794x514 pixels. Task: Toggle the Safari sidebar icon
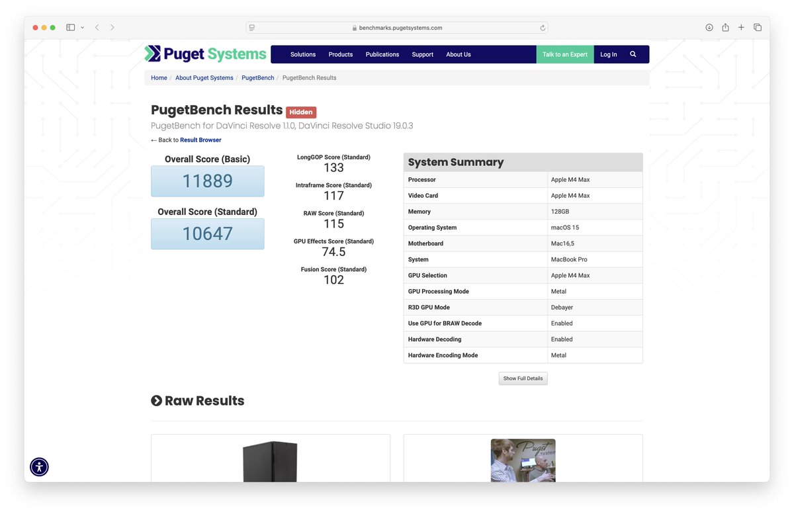pyautogui.click(x=71, y=28)
